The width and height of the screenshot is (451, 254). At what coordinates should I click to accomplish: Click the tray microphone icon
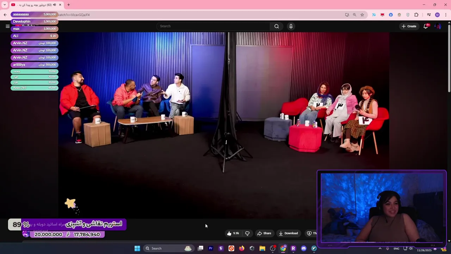(x=388, y=248)
